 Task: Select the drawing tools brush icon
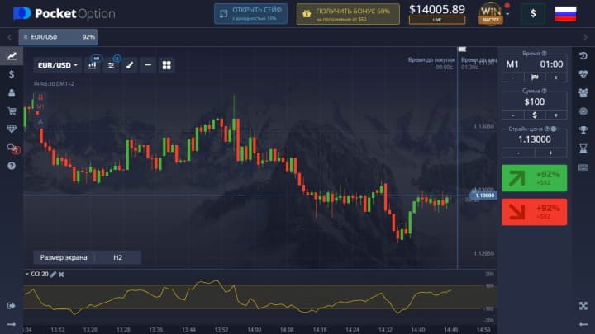130,65
